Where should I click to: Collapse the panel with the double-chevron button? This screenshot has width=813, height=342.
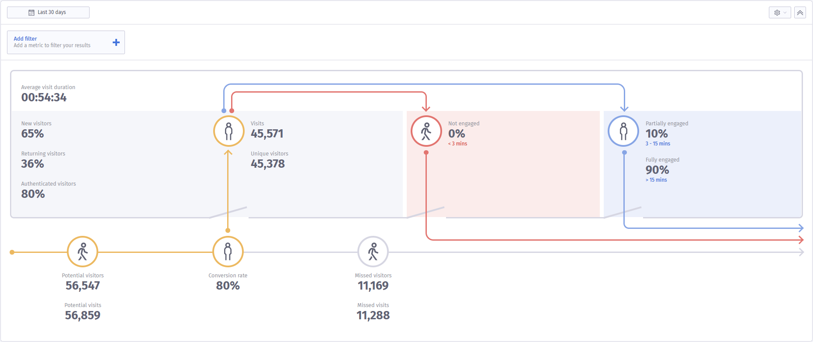coord(800,12)
